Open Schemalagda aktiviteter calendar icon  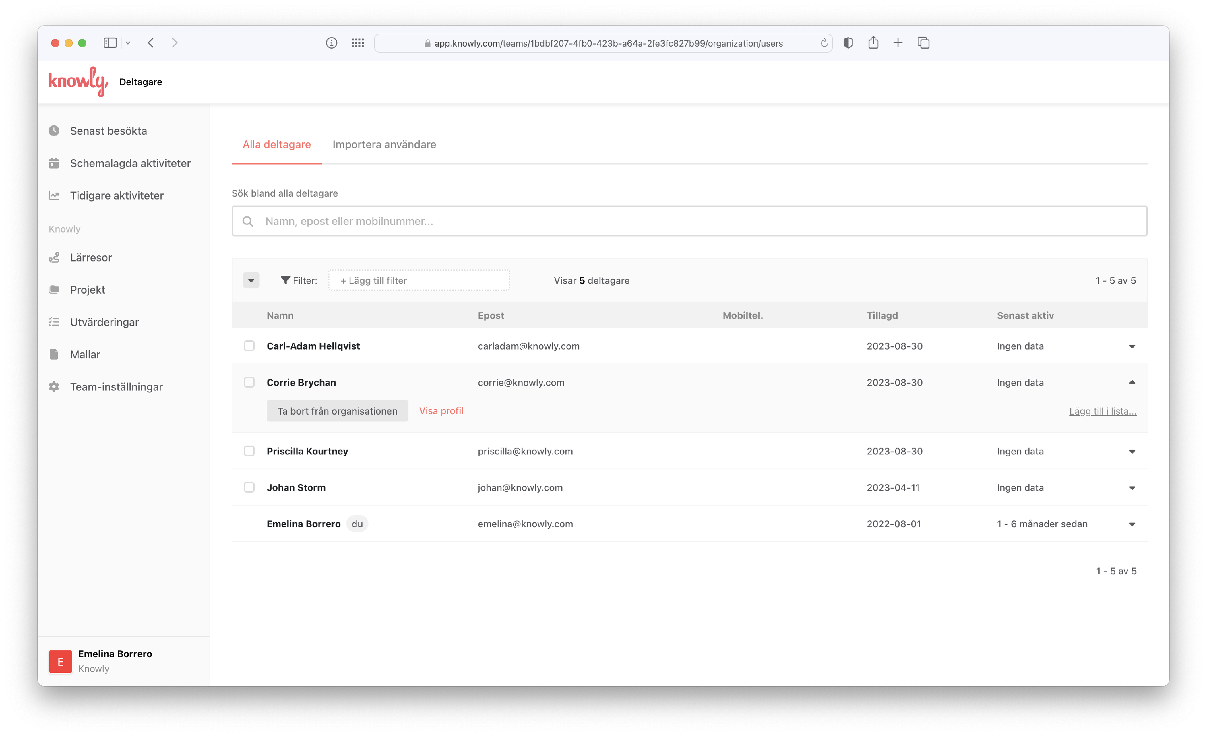point(54,163)
